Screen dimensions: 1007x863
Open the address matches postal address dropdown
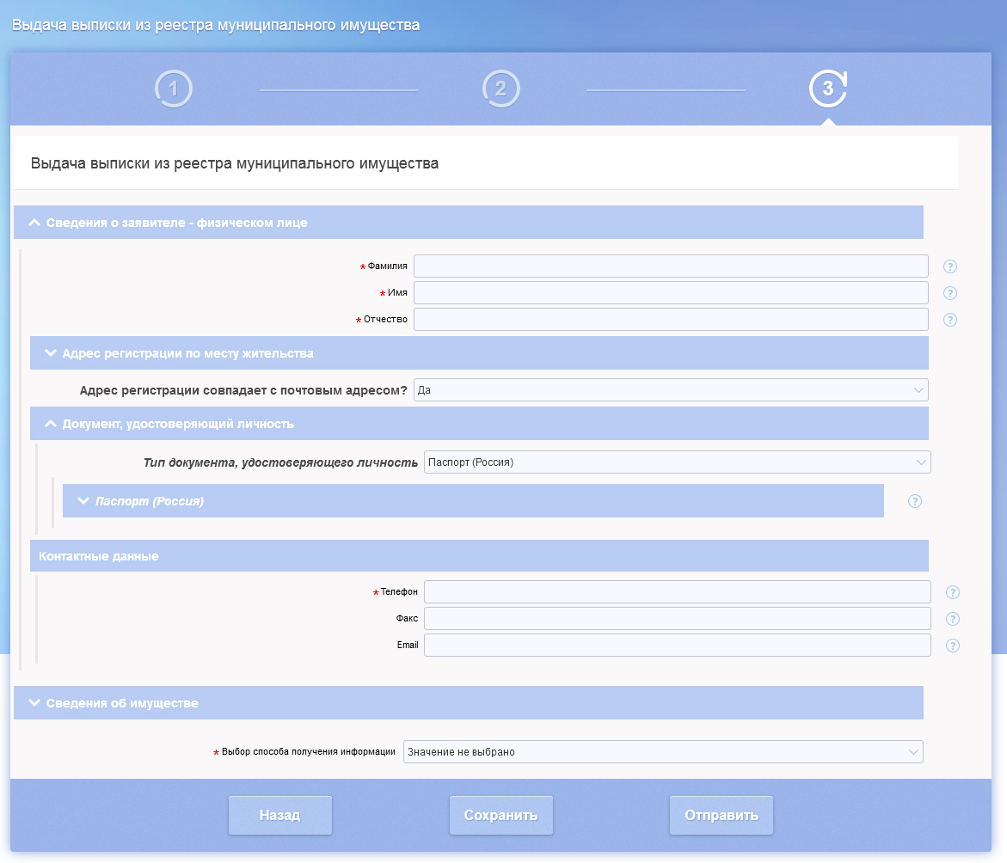(x=671, y=390)
